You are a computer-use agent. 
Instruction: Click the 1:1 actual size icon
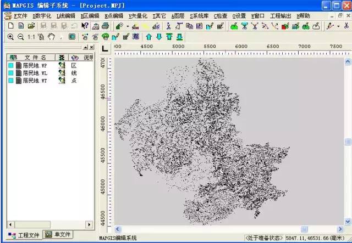[31, 37]
